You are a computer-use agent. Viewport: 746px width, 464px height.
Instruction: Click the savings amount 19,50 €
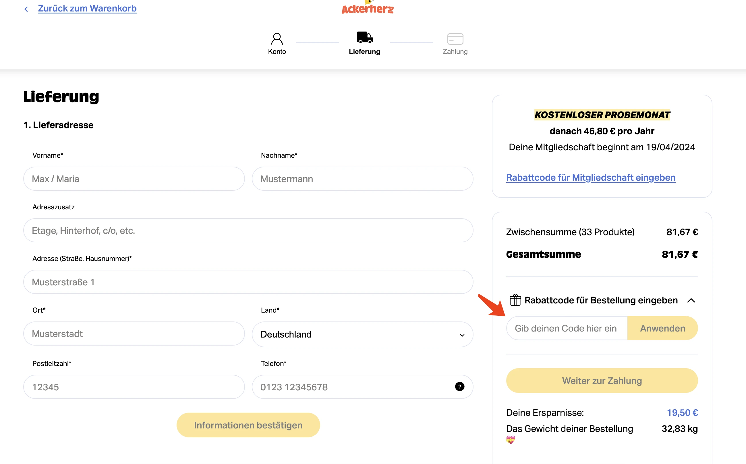tap(682, 412)
